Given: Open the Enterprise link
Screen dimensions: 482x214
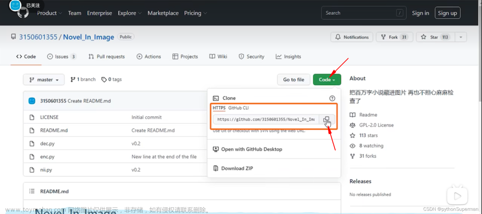Looking at the screenshot, I should pyautogui.click(x=99, y=13).
